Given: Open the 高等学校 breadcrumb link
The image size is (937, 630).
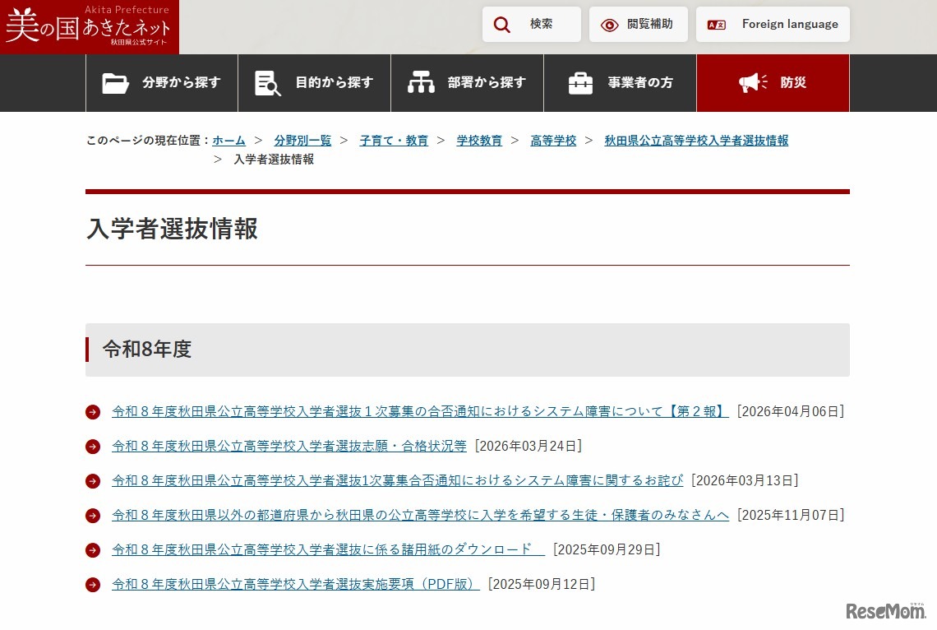Looking at the screenshot, I should (553, 140).
